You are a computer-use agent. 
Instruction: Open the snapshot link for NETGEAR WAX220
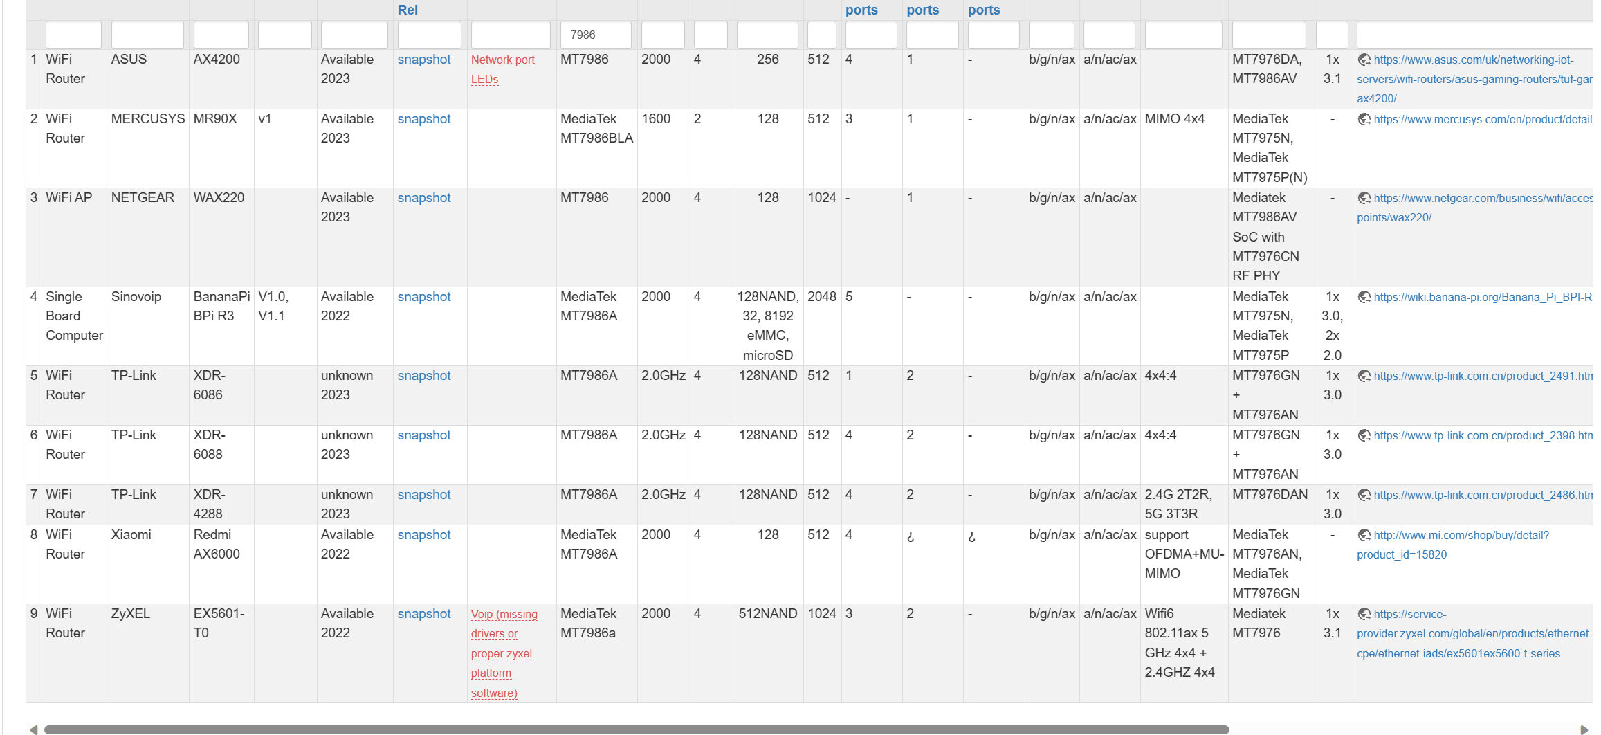[x=424, y=198]
